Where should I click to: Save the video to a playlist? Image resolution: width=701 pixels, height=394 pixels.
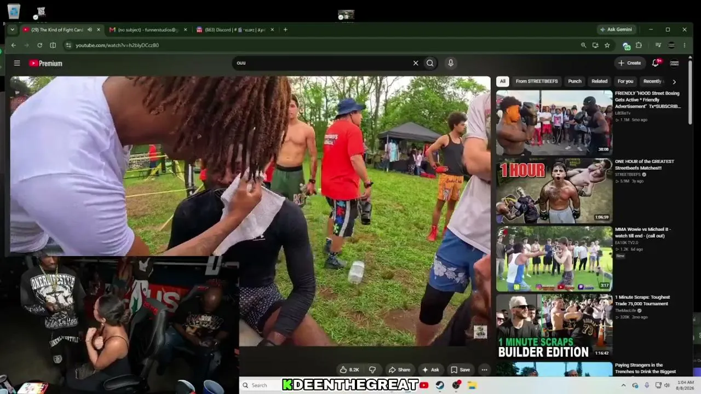[460, 370]
